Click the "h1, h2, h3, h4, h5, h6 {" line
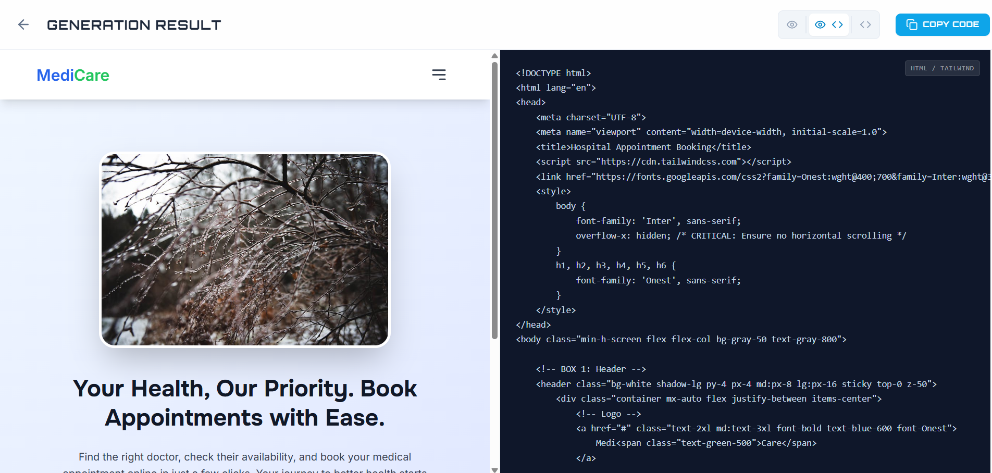Image resolution: width=992 pixels, height=473 pixels. click(616, 265)
